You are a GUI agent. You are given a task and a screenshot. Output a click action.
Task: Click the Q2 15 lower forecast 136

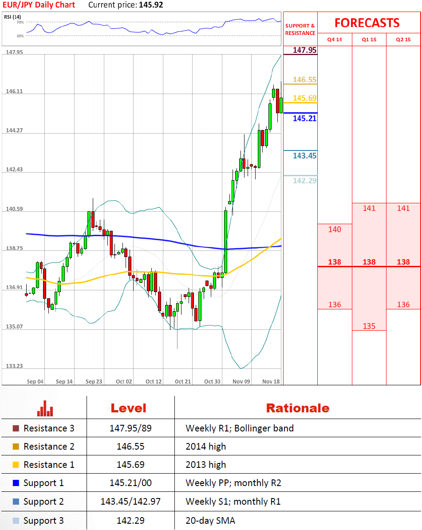(403, 305)
